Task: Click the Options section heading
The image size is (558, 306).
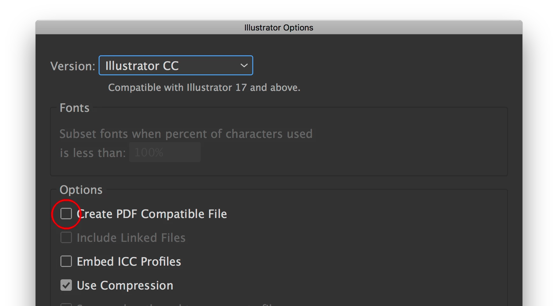Action: [x=81, y=190]
